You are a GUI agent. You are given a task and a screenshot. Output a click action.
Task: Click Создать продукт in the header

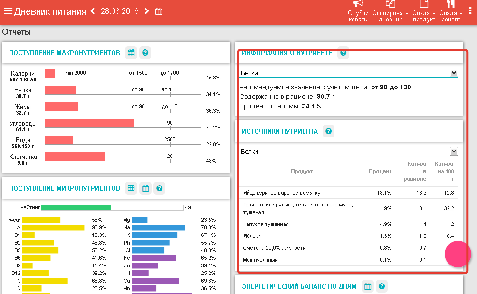pyautogui.click(x=424, y=11)
